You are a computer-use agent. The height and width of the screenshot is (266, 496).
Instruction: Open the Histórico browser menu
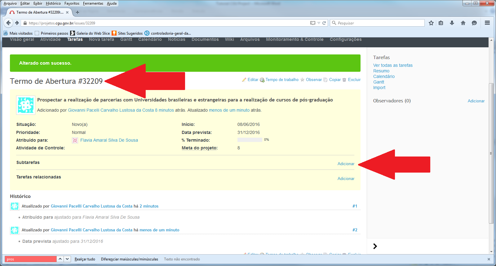pos(53,3)
